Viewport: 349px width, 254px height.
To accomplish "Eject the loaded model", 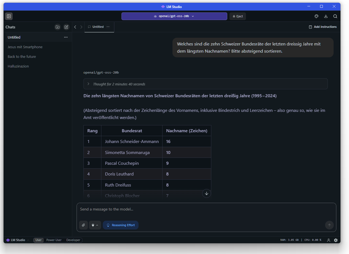I will pyautogui.click(x=238, y=16).
